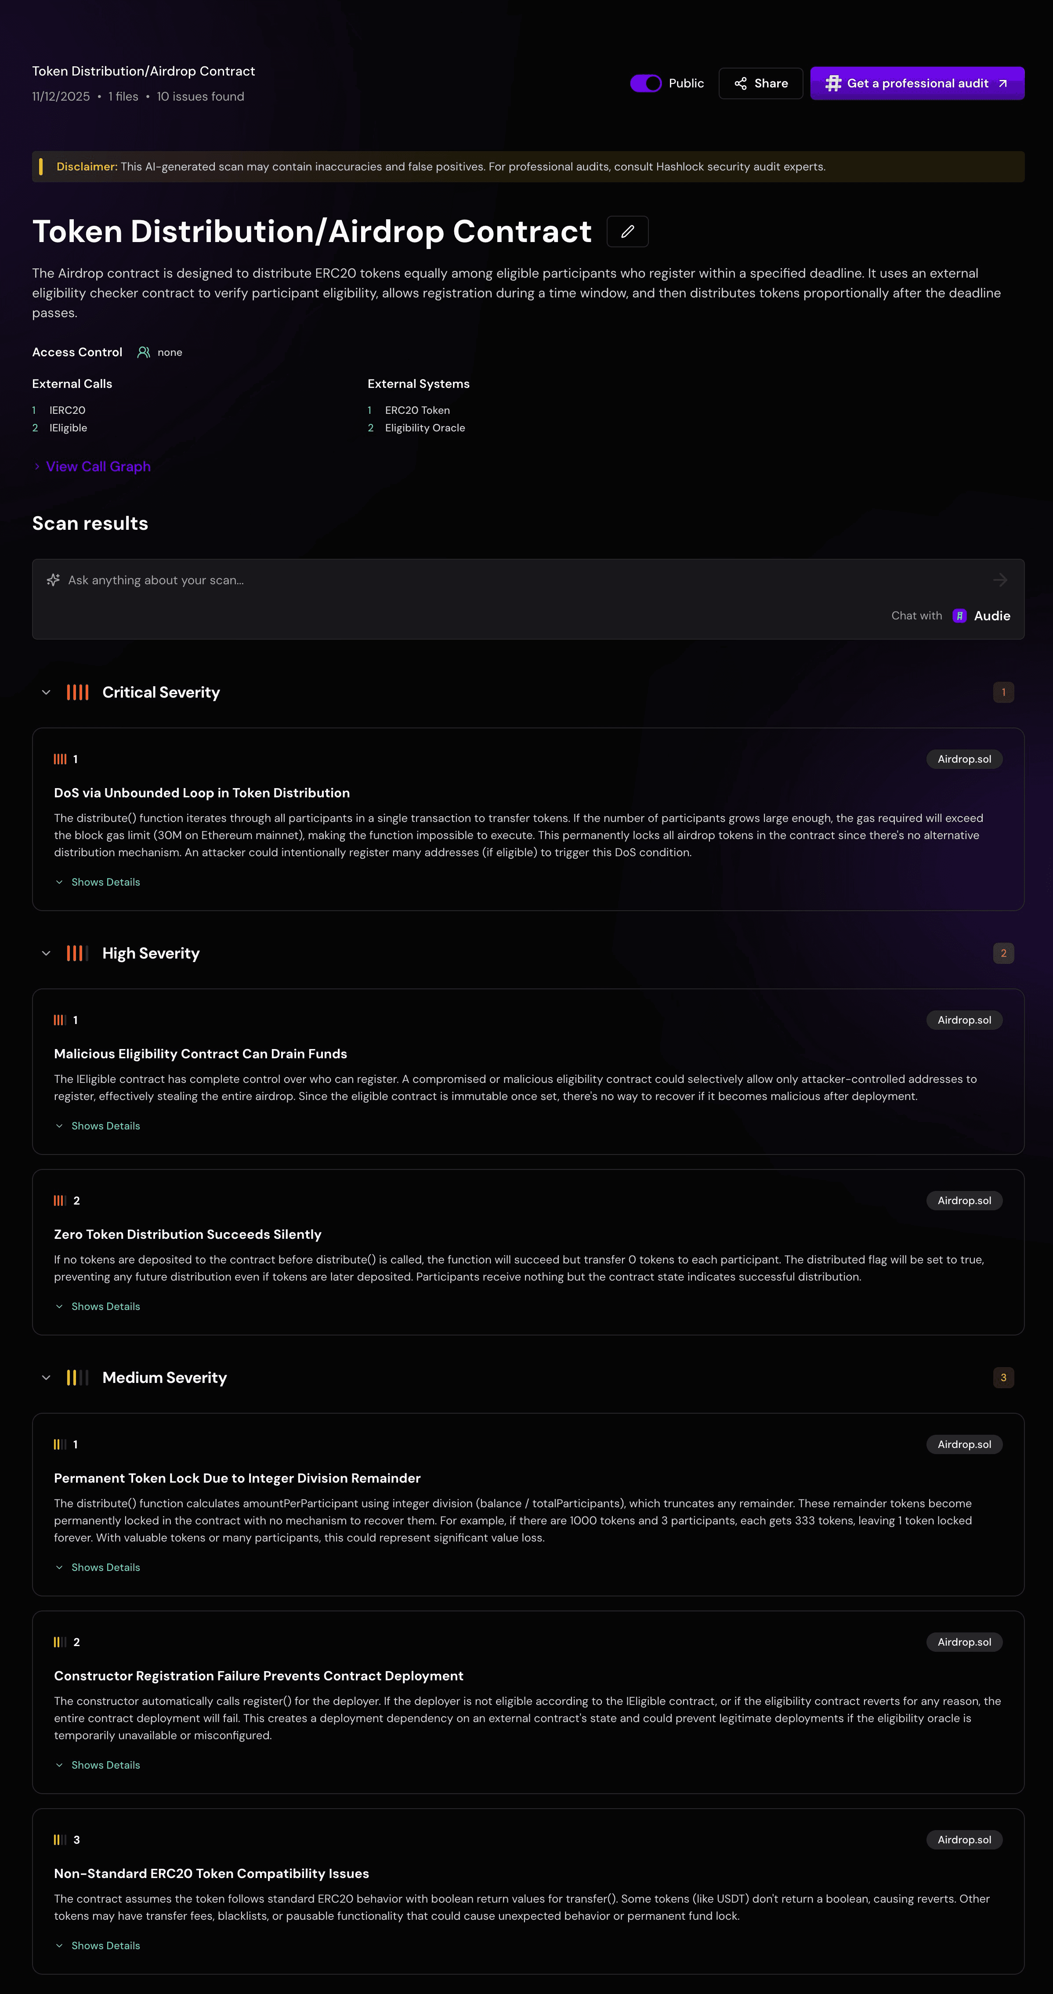Click the Critical Severity bars icon

(x=77, y=692)
